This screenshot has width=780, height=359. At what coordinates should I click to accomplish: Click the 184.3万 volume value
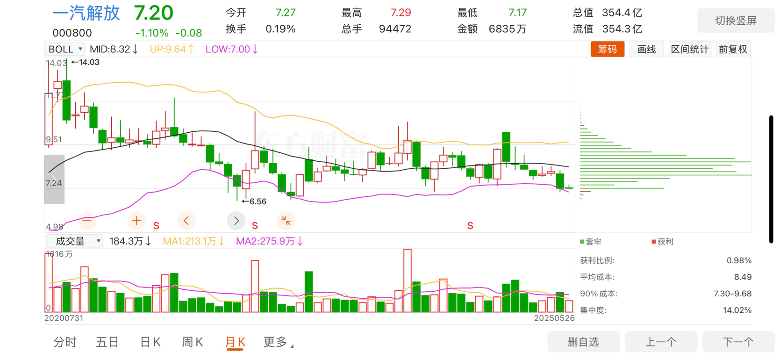(x=130, y=241)
